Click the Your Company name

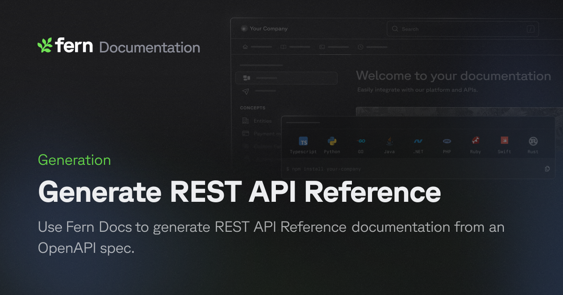click(269, 29)
